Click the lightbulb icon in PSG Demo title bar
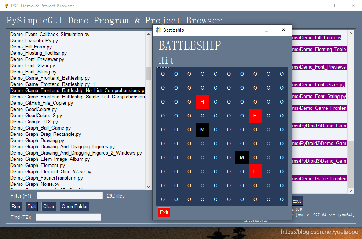The image size is (362, 239). click(6, 6)
